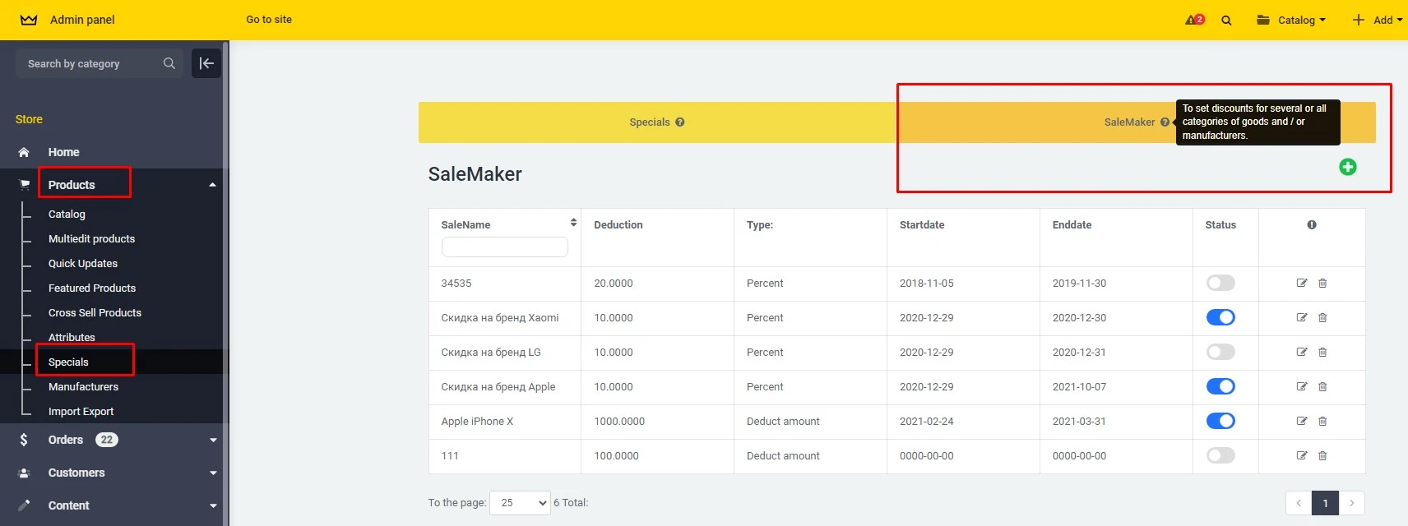
Task: Edit the 34535 sale row
Action: point(1302,283)
